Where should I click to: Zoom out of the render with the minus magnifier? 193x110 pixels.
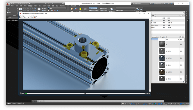tap(28, 17)
